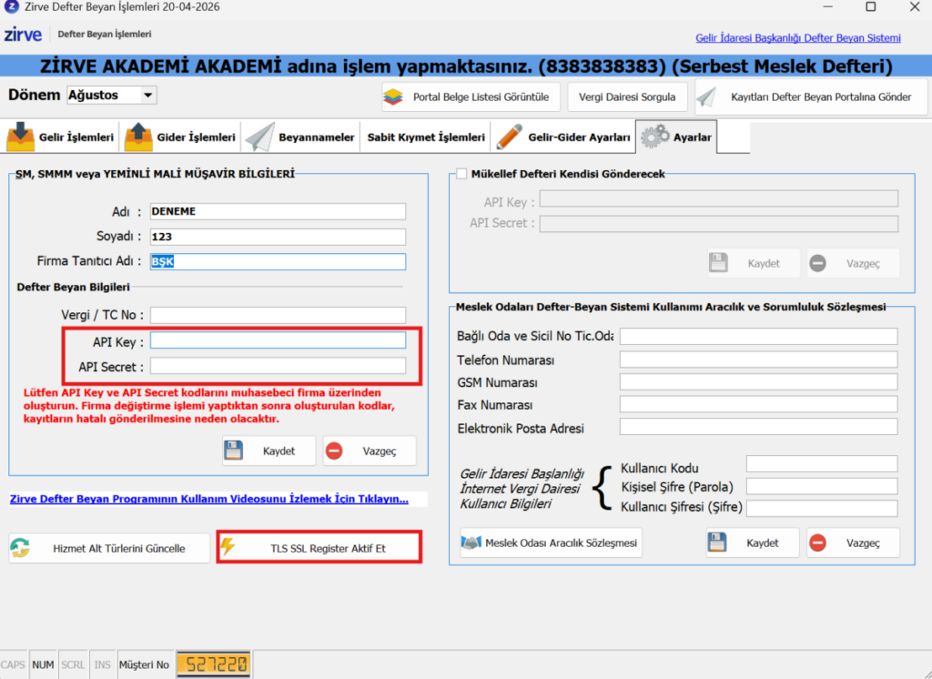Open Meslek Odası Aracılık Sözleşmesi
Image resolution: width=932 pixels, height=679 pixels.
pyautogui.click(x=551, y=542)
